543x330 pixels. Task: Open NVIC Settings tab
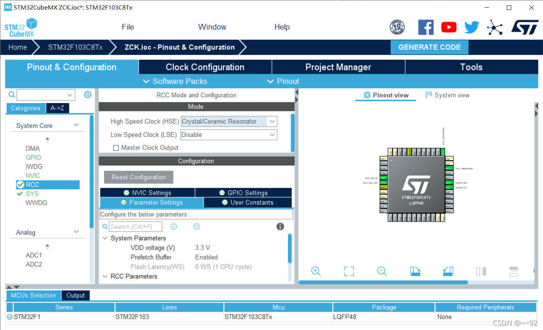pos(148,193)
